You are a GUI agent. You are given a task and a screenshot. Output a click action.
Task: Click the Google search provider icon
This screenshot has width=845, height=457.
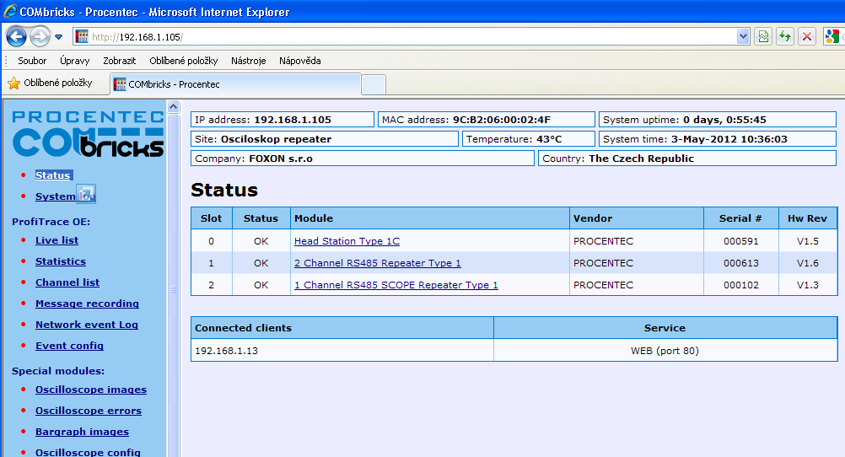[x=832, y=36]
